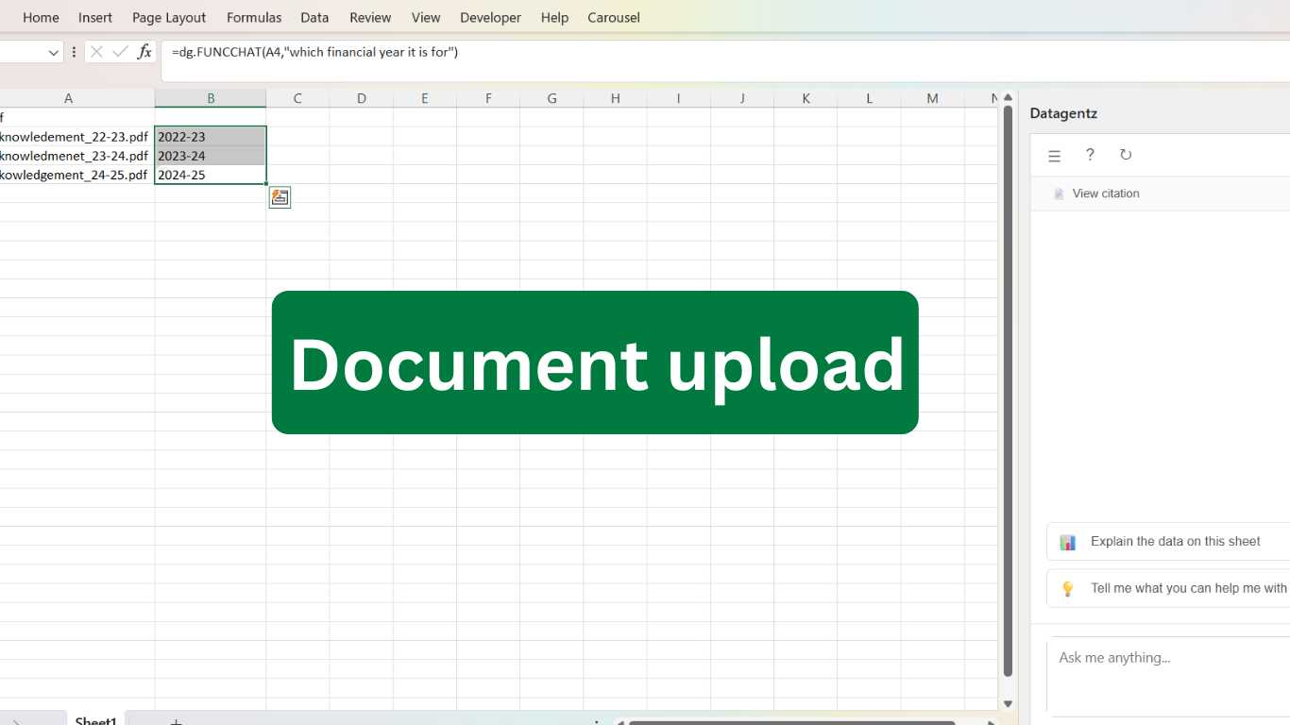This screenshot has height=725, width=1290.
Task: Click the View citation link
Action: pos(1106,194)
